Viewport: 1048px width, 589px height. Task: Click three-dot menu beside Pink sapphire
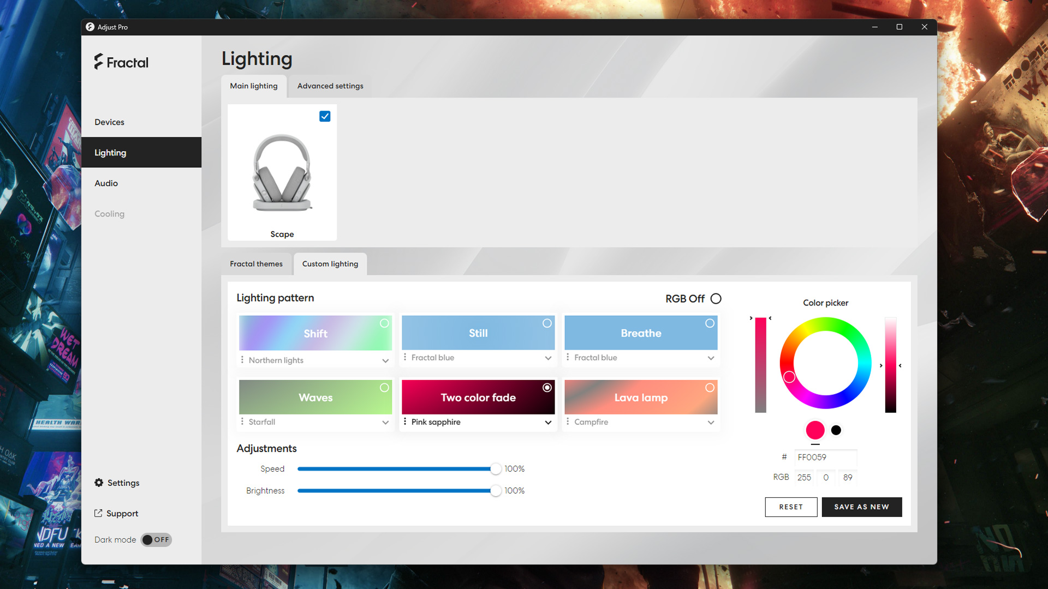405,422
